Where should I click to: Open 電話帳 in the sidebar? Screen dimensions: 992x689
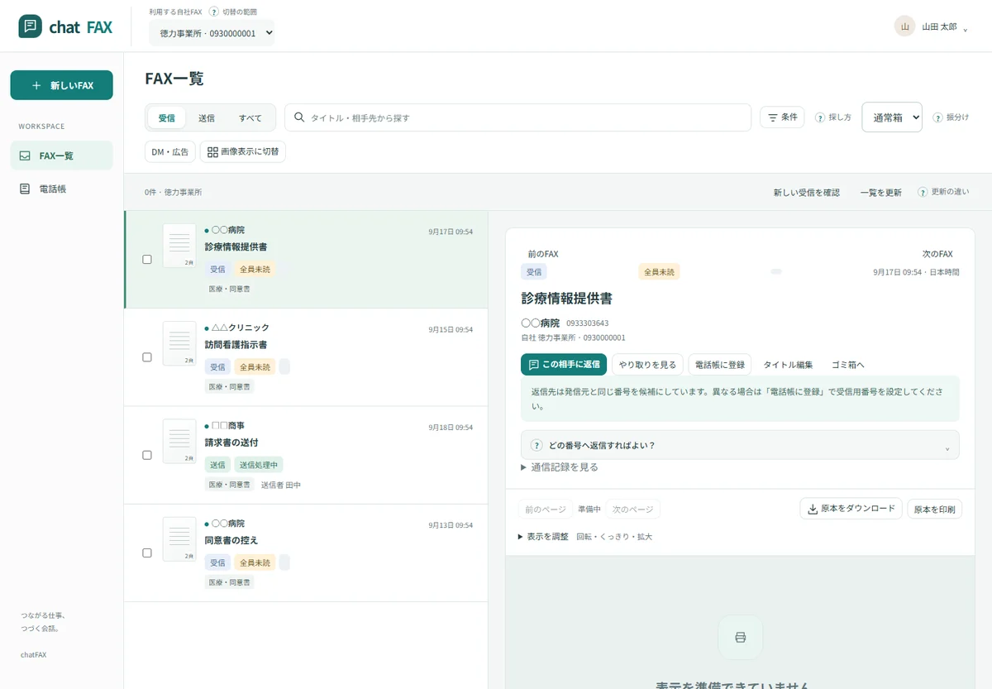(61, 189)
